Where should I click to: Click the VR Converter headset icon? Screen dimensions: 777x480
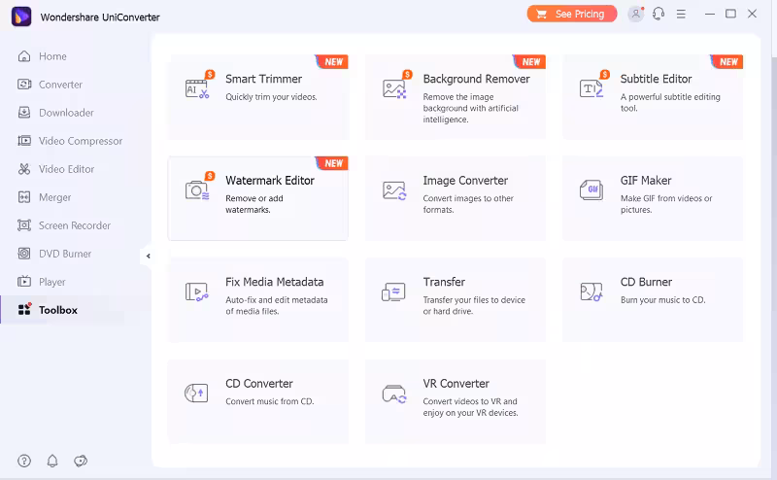(x=394, y=394)
